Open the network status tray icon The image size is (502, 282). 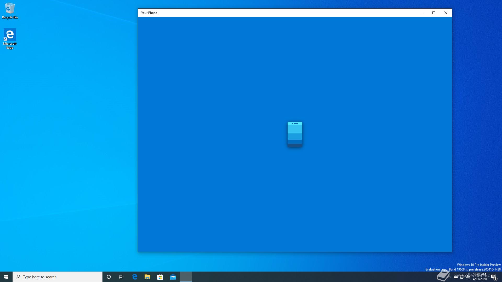click(462, 277)
